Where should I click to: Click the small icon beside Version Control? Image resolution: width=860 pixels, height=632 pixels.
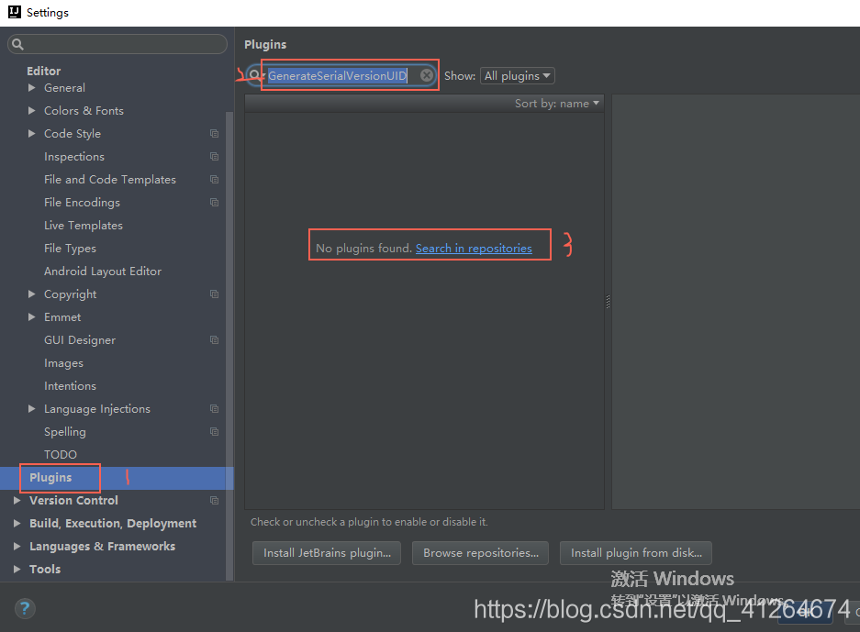point(213,500)
